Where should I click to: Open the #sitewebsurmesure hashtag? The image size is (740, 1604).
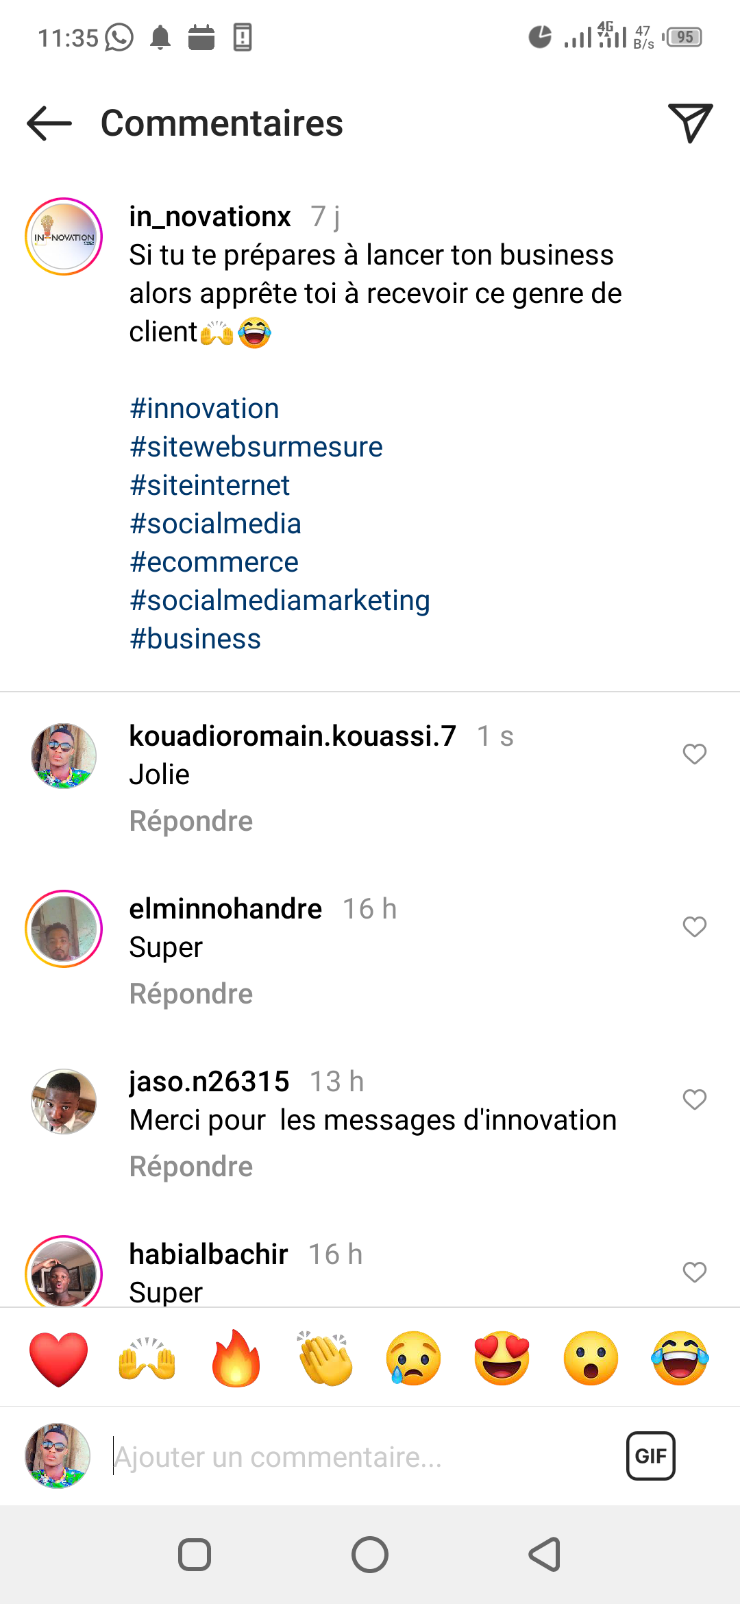256,447
